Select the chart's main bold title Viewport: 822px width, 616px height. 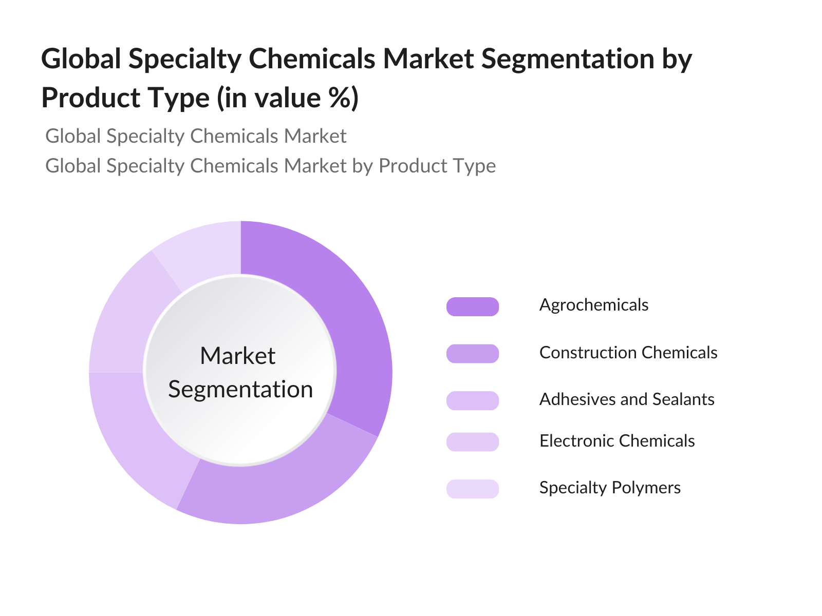point(366,78)
